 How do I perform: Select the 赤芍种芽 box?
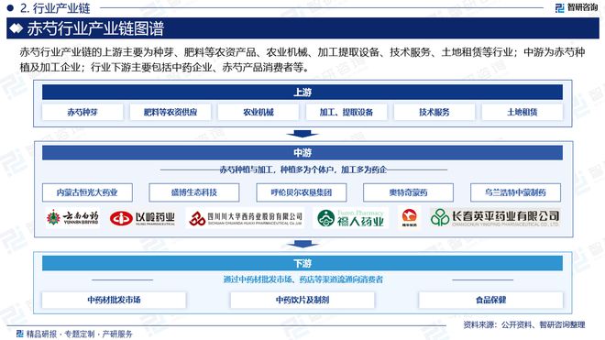(82, 112)
